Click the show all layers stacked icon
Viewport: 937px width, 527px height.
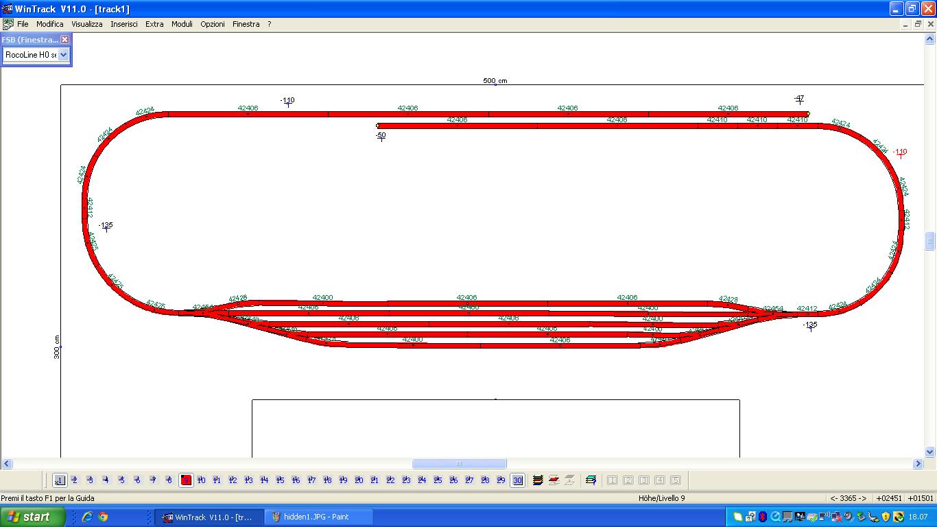point(538,480)
